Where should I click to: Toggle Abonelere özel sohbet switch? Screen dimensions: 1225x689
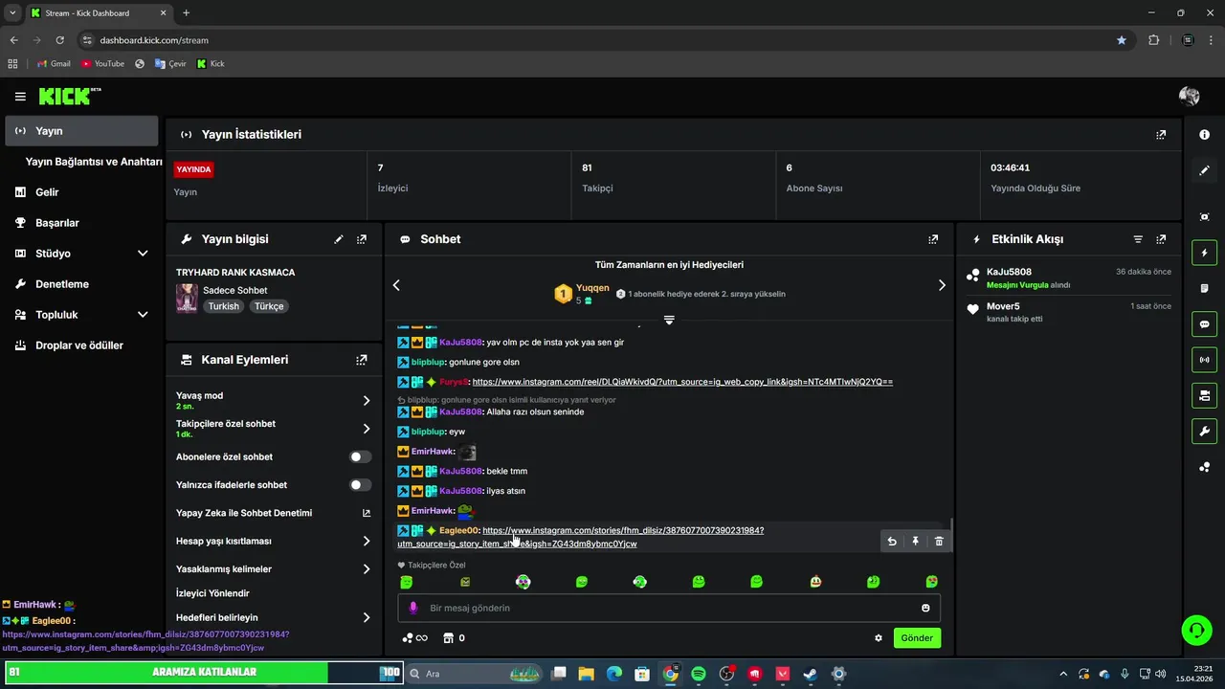pos(360,457)
